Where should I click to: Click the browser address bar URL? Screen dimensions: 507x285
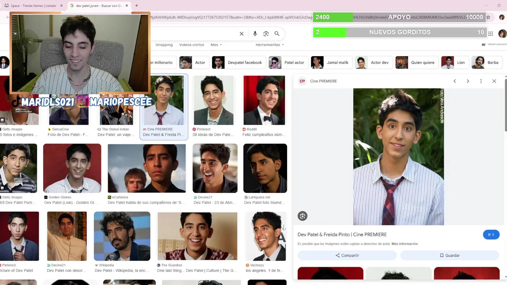(x=232, y=17)
